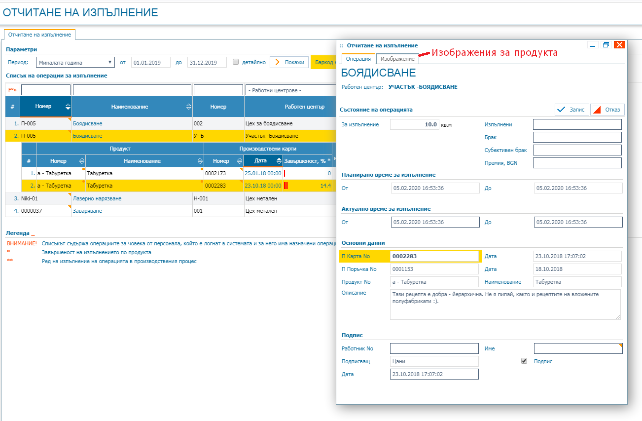Click the Запис button
642x421 pixels.
pyautogui.click(x=571, y=110)
